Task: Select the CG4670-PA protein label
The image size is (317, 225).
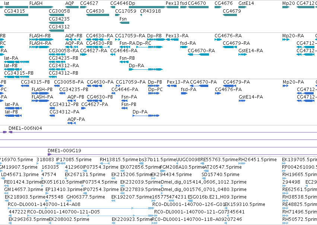Action: point(203,82)
